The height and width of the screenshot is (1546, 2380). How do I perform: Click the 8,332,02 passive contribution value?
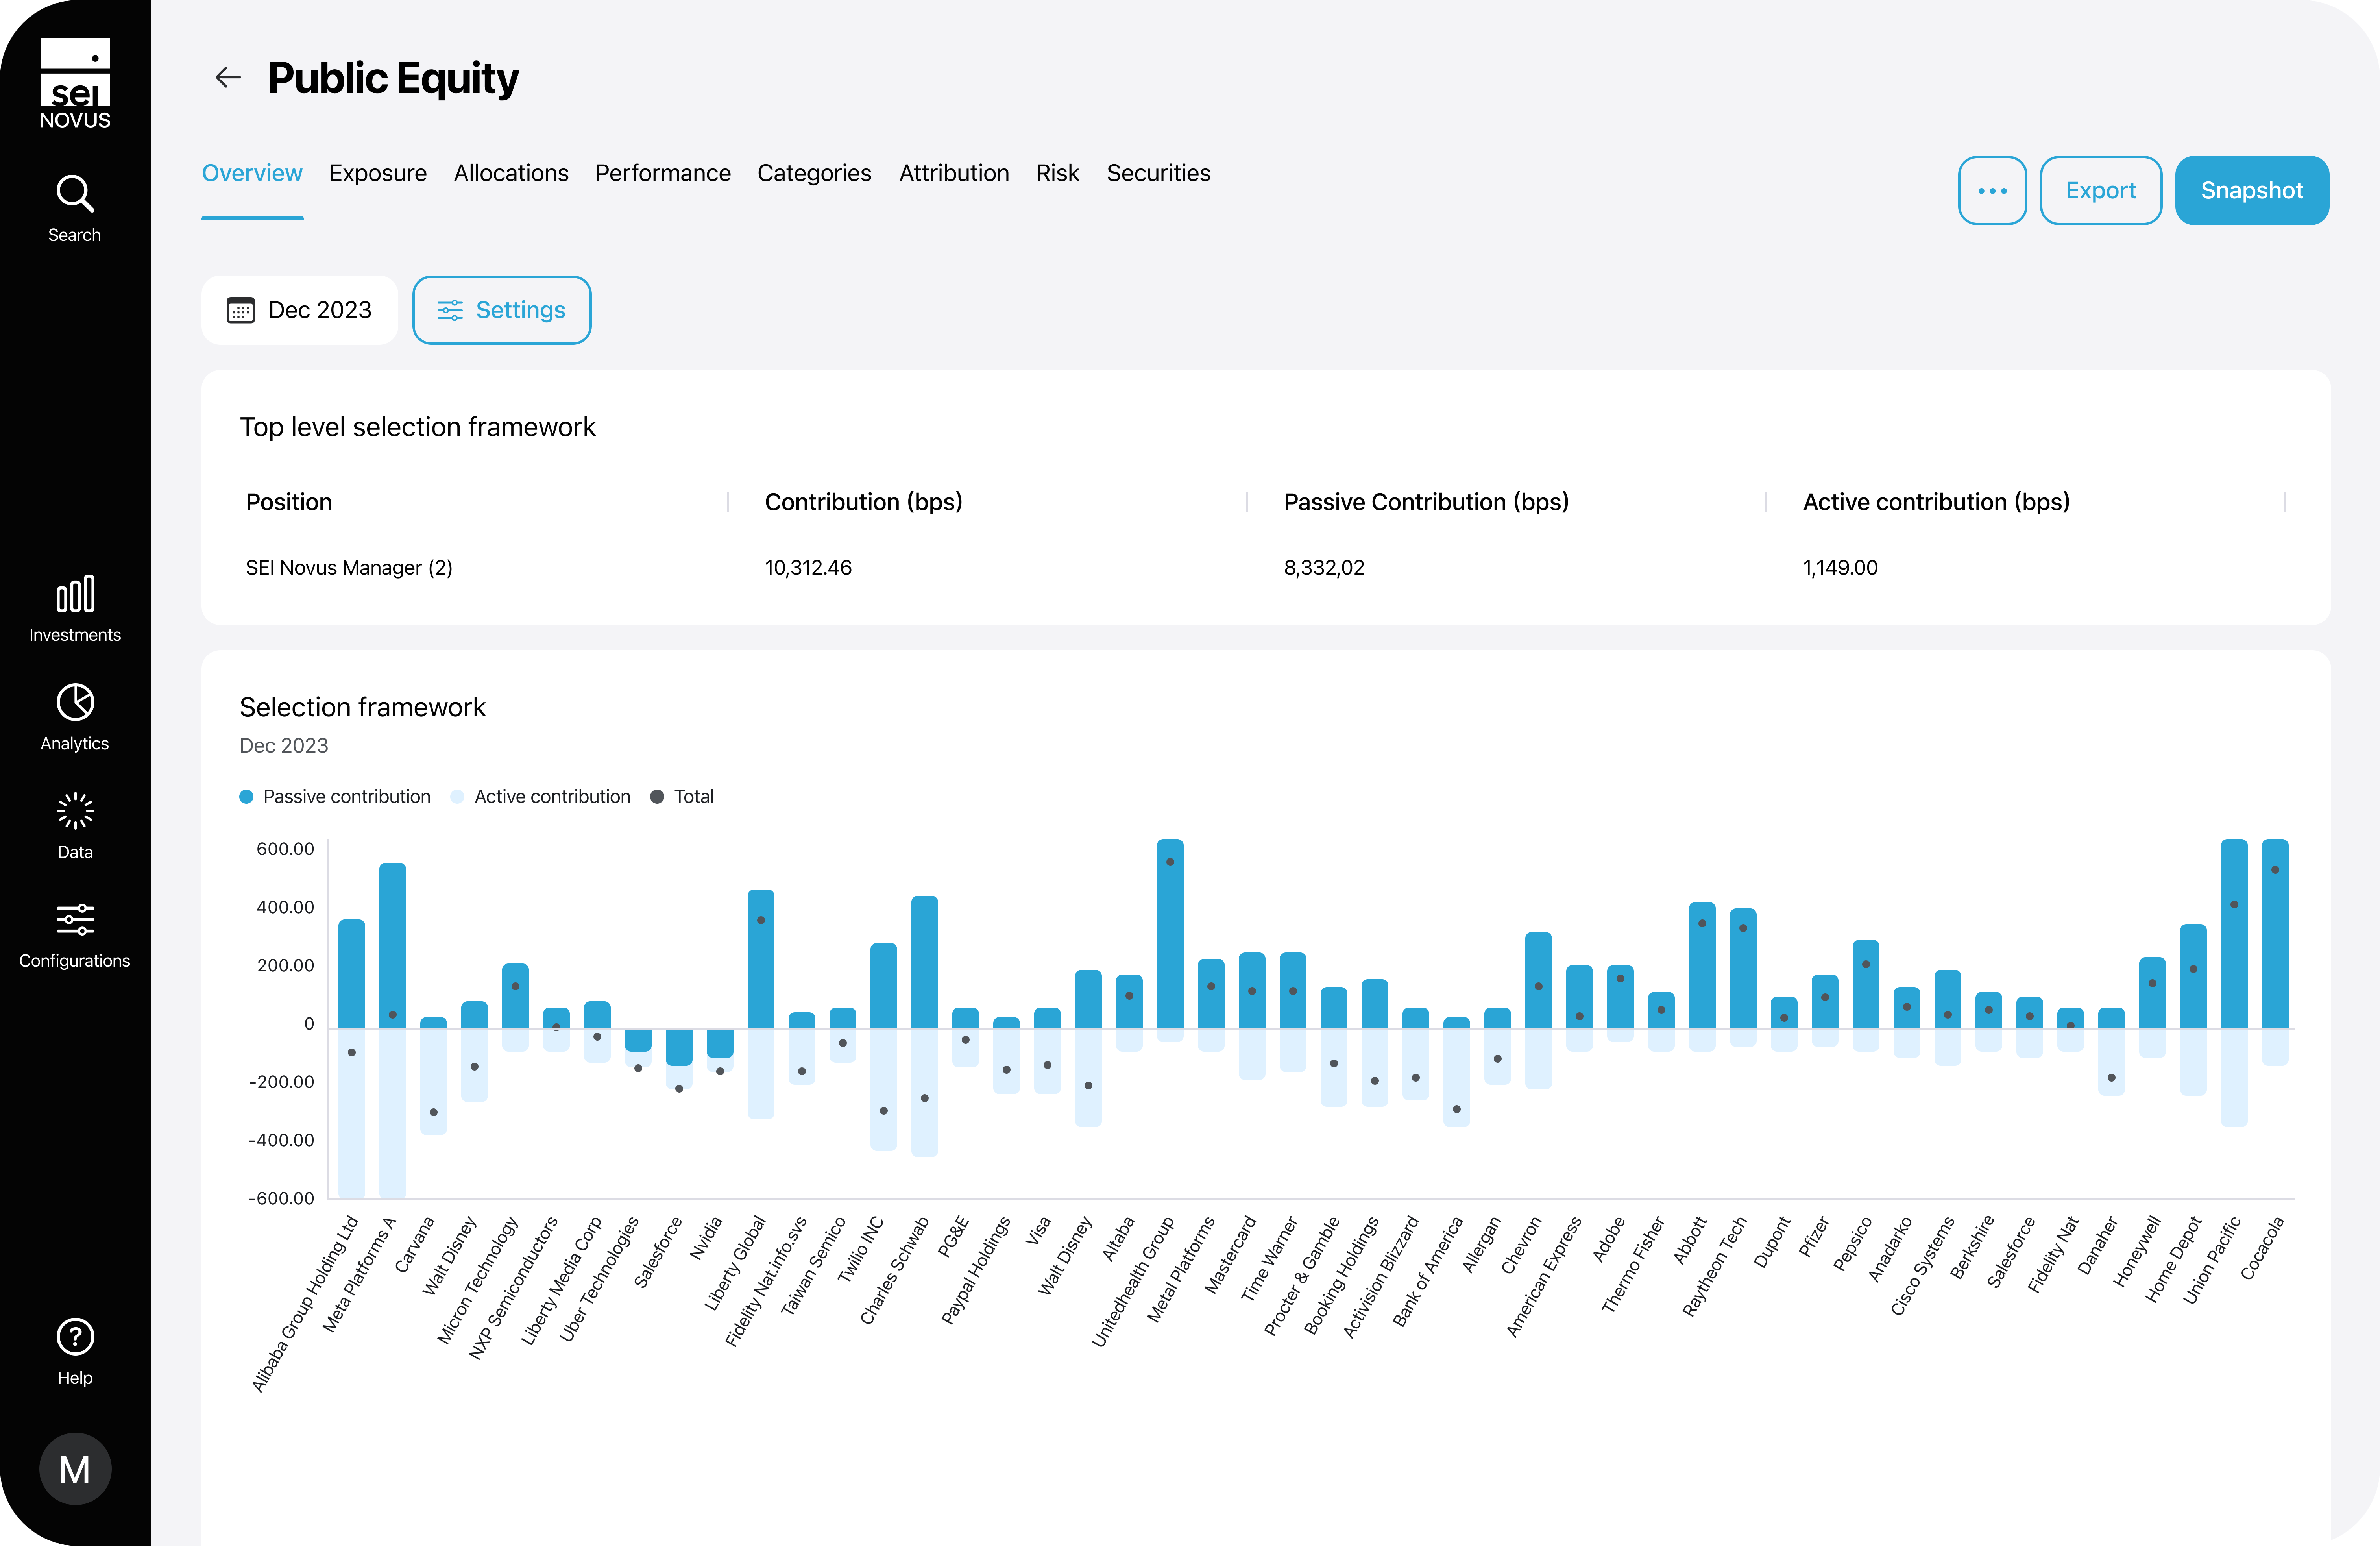tap(1324, 568)
